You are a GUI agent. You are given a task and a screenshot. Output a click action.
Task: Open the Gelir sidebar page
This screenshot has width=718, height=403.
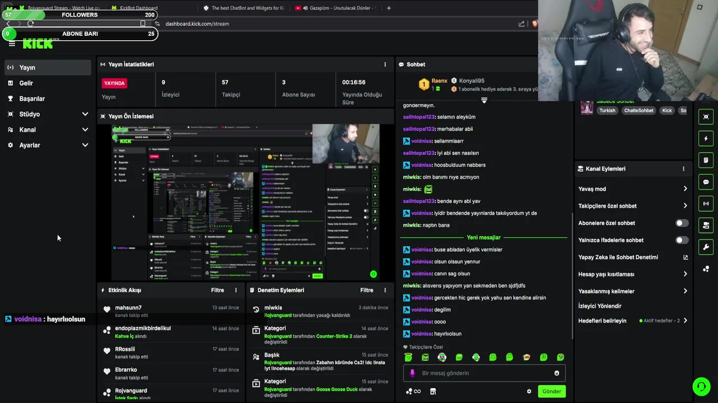pos(48,83)
